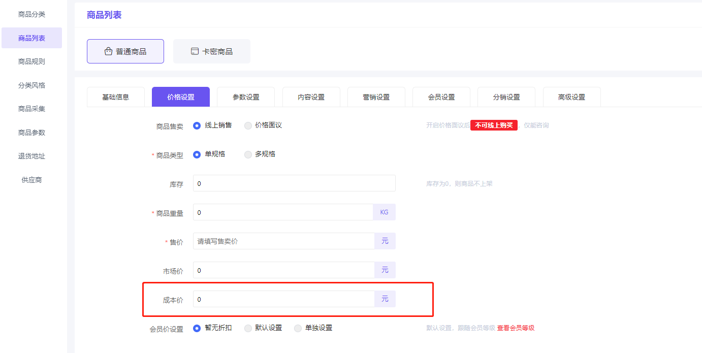Click into the 库存 input field
The width and height of the screenshot is (702, 353).
[x=294, y=183]
